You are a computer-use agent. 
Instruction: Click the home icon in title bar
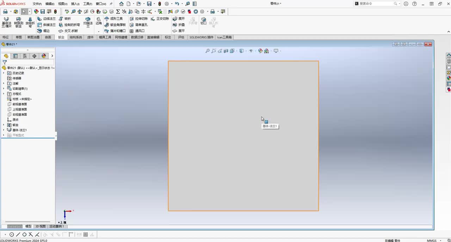pyautogui.click(x=121, y=4)
